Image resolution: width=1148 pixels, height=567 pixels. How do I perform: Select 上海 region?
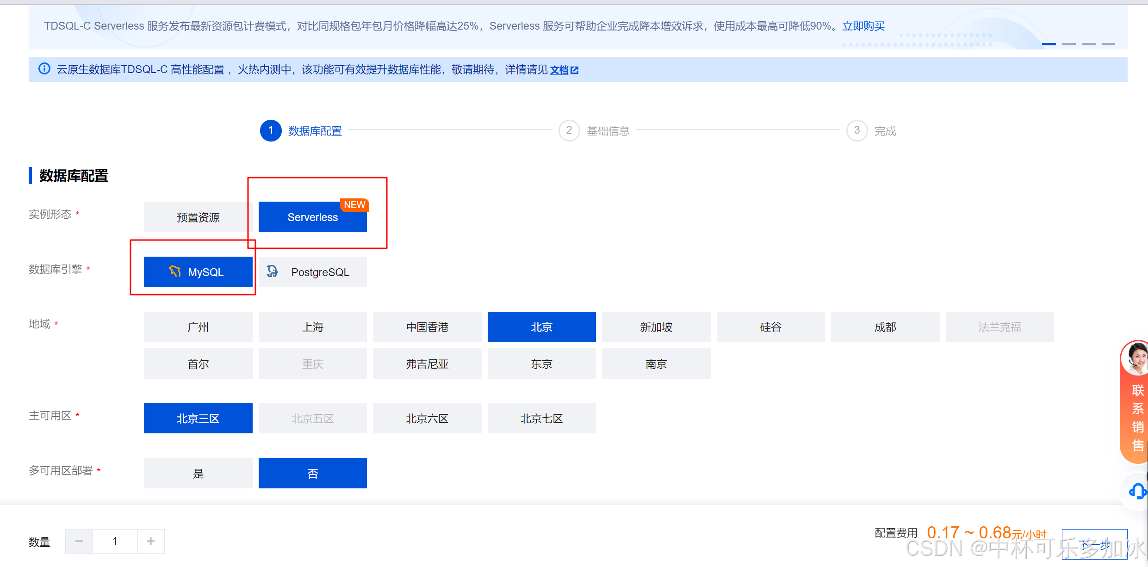pos(313,327)
